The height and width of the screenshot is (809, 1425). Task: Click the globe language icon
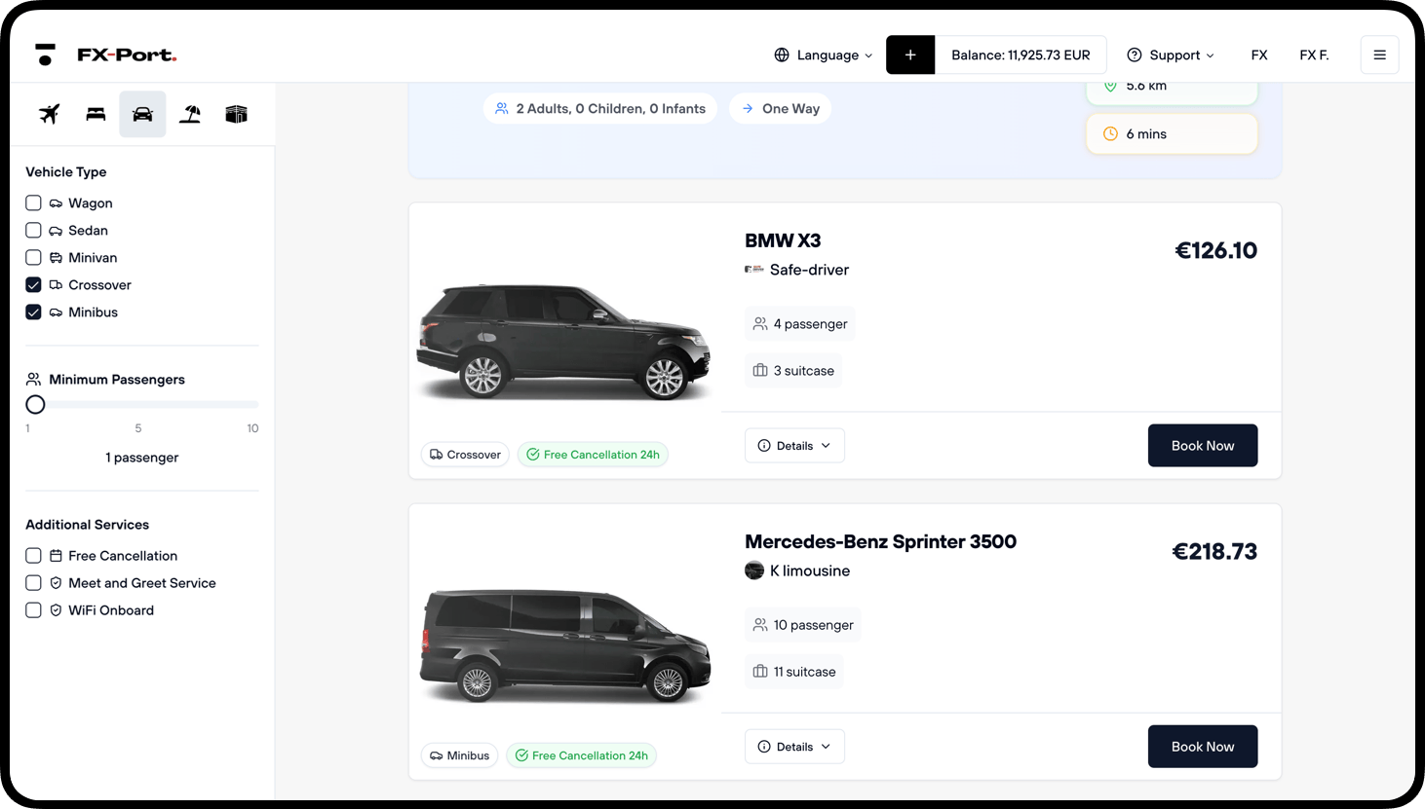tap(782, 55)
